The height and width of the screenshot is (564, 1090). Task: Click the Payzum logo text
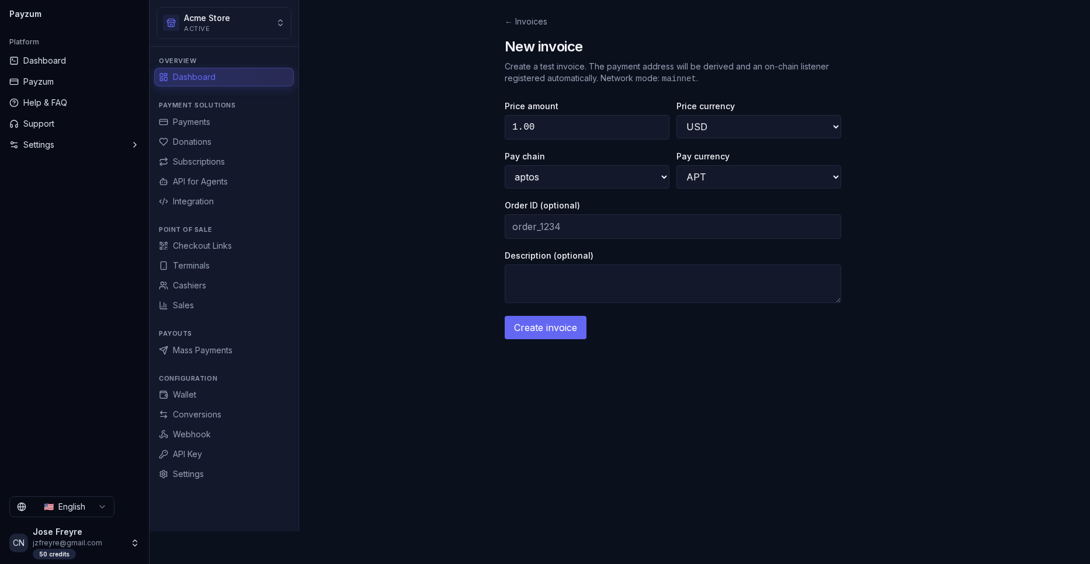point(25,14)
